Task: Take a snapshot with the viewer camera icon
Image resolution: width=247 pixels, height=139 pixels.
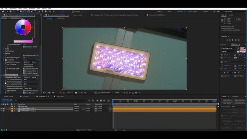Action: [76, 93]
